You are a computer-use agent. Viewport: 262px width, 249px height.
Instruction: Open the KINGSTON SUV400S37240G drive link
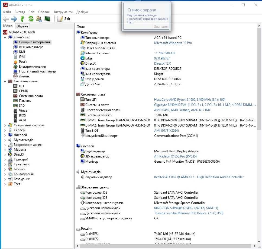(x=186, y=208)
